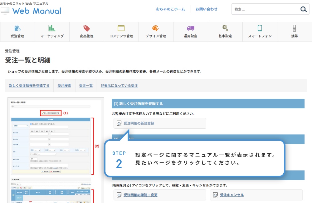The width and height of the screenshot is (312, 203).
Task: Select the 商品管理 tag icon
Action: coord(86,28)
